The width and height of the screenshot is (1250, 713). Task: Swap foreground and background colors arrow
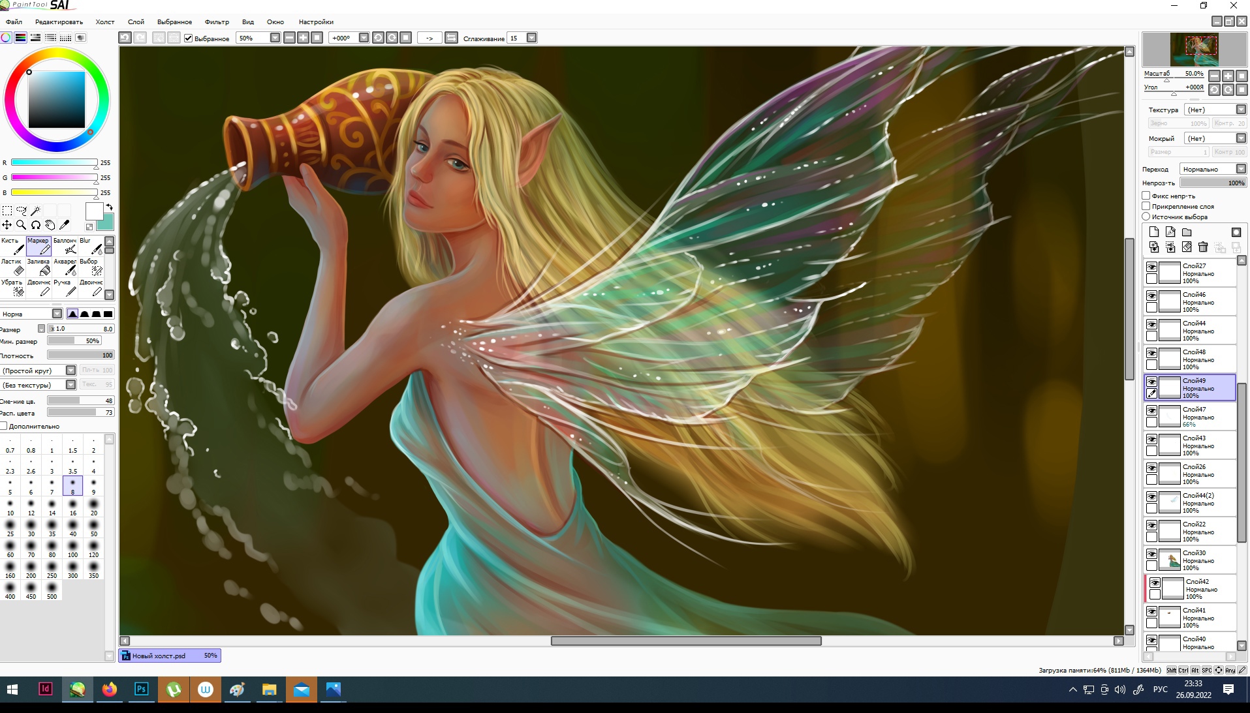pyautogui.click(x=109, y=207)
